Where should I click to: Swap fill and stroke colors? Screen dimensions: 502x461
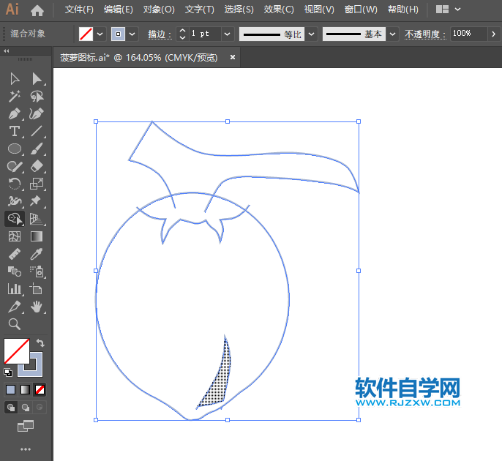(41, 343)
